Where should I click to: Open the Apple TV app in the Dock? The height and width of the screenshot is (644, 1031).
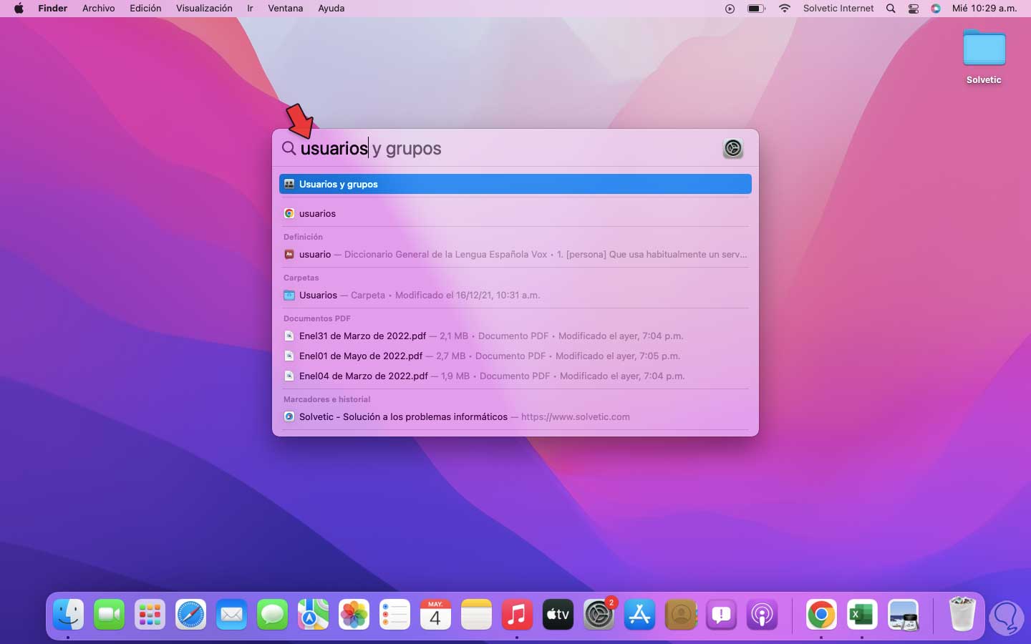(558, 614)
